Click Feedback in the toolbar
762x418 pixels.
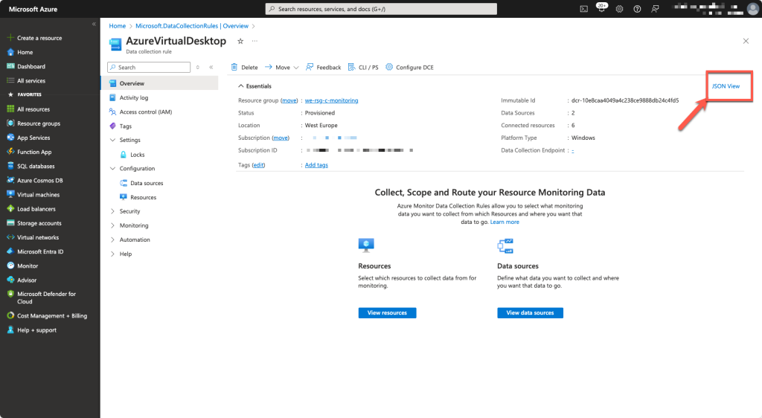323,68
